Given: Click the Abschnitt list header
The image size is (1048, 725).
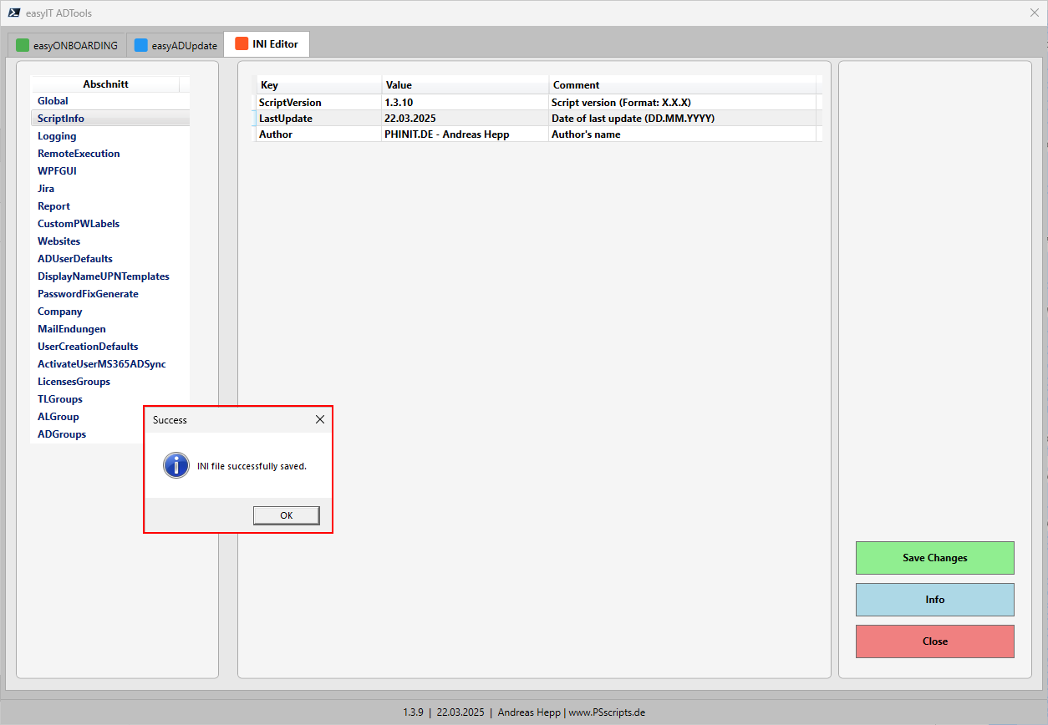Looking at the screenshot, I should click(x=105, y=84).
